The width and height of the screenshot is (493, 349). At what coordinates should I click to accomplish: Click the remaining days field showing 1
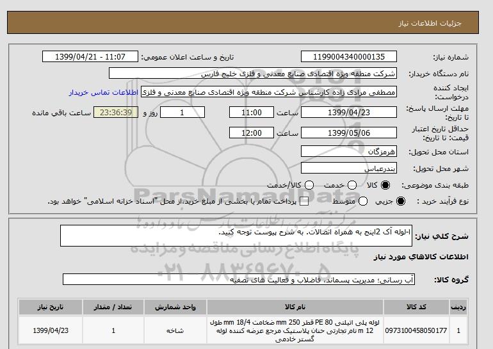182,112
